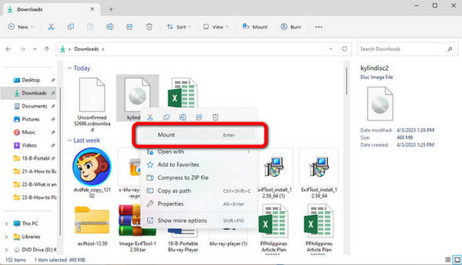Select Pictures in the sidebar

click(30, 119)
